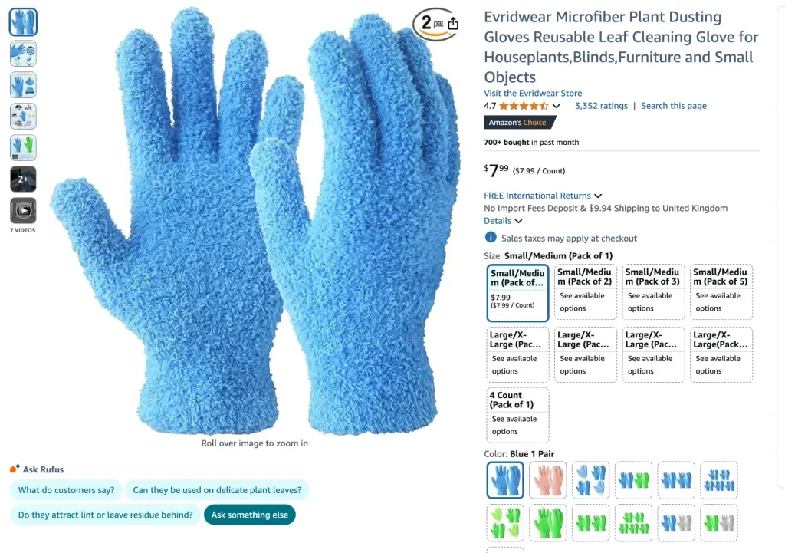785x553 pixels.
Task: Open the 3,352 ratings link
Action: click(601, 106)
